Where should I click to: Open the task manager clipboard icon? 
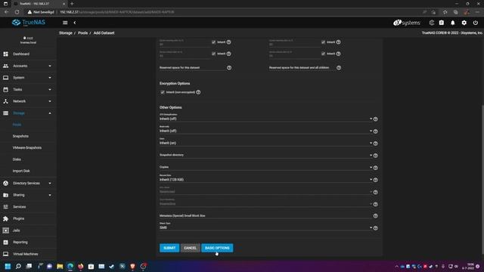point(442,23)
